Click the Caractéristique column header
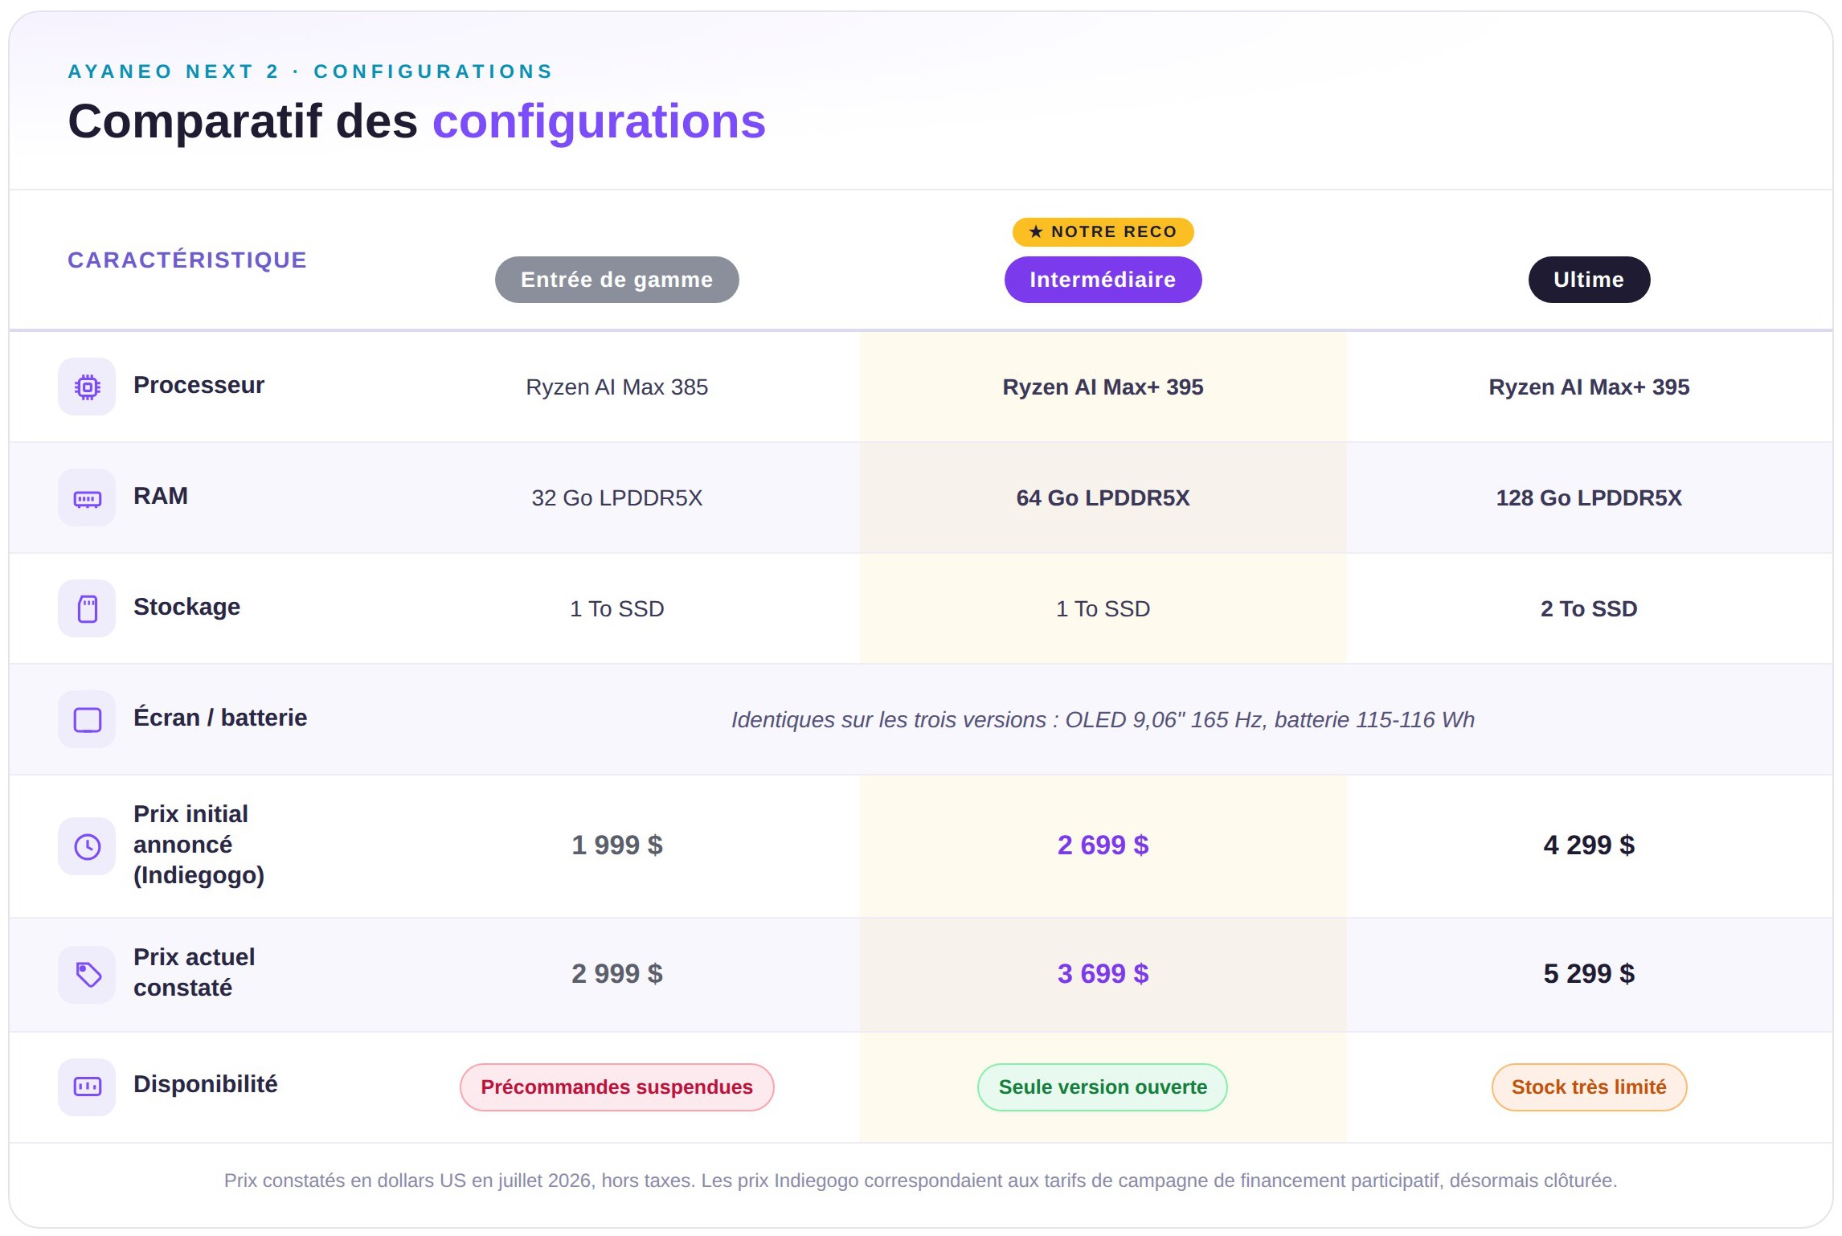Viewport: 1842px width, 1236px height. click(187, 260)
